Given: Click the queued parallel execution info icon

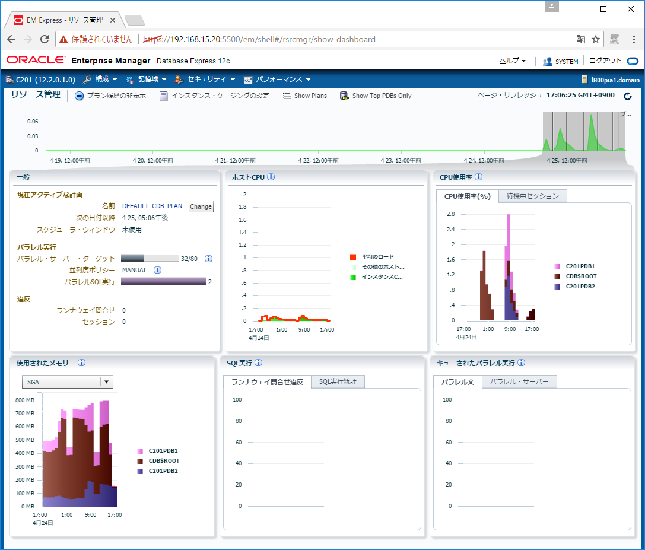Looking at the screenshot, I should coord(521,363).
